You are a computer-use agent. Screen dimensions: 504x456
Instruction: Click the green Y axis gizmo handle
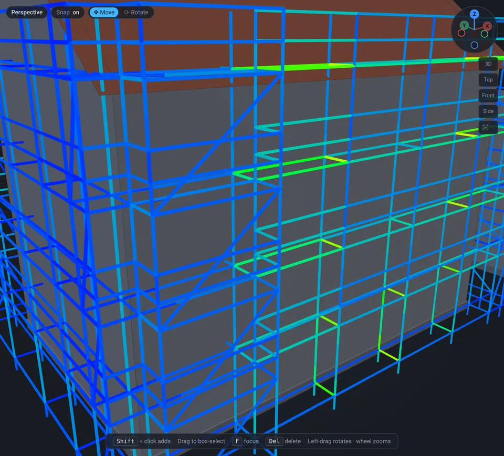[x=464, y=25]
